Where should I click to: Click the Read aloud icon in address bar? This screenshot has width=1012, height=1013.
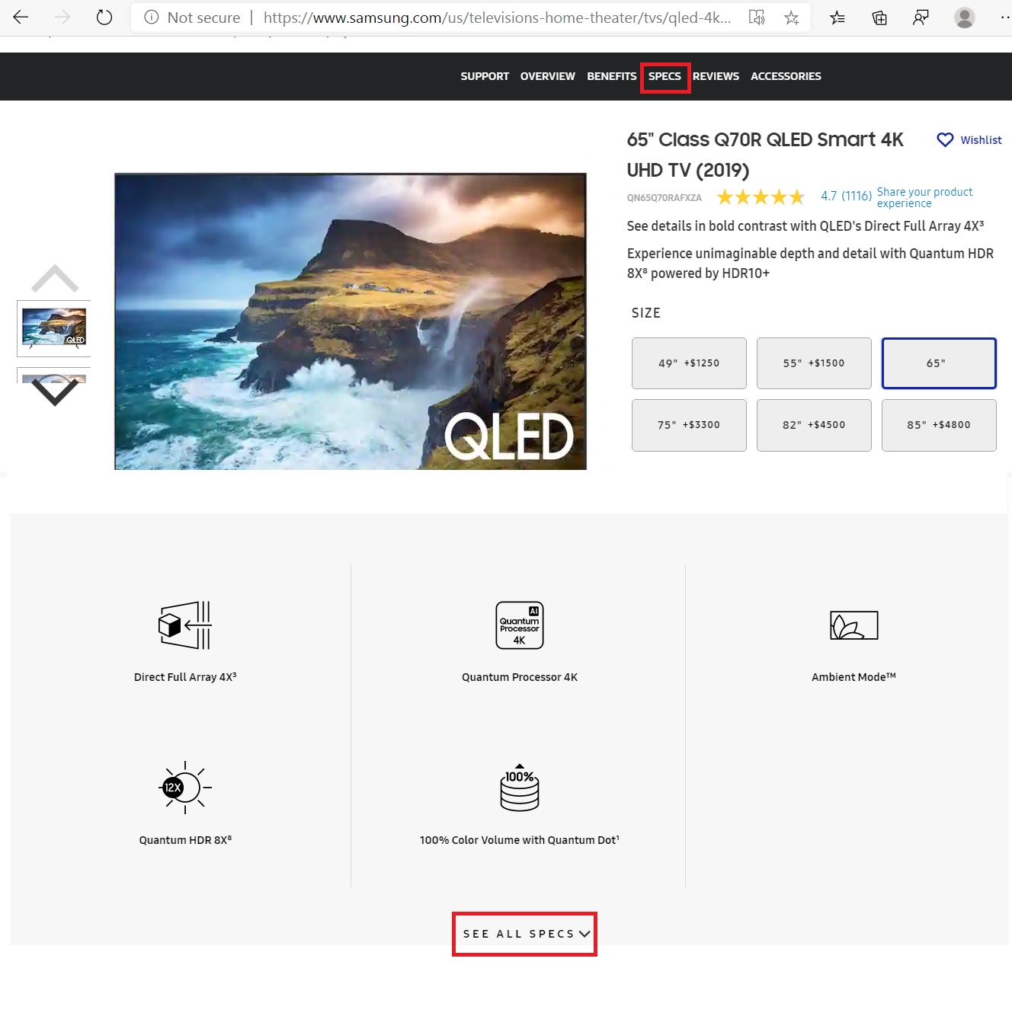[756, 18]
